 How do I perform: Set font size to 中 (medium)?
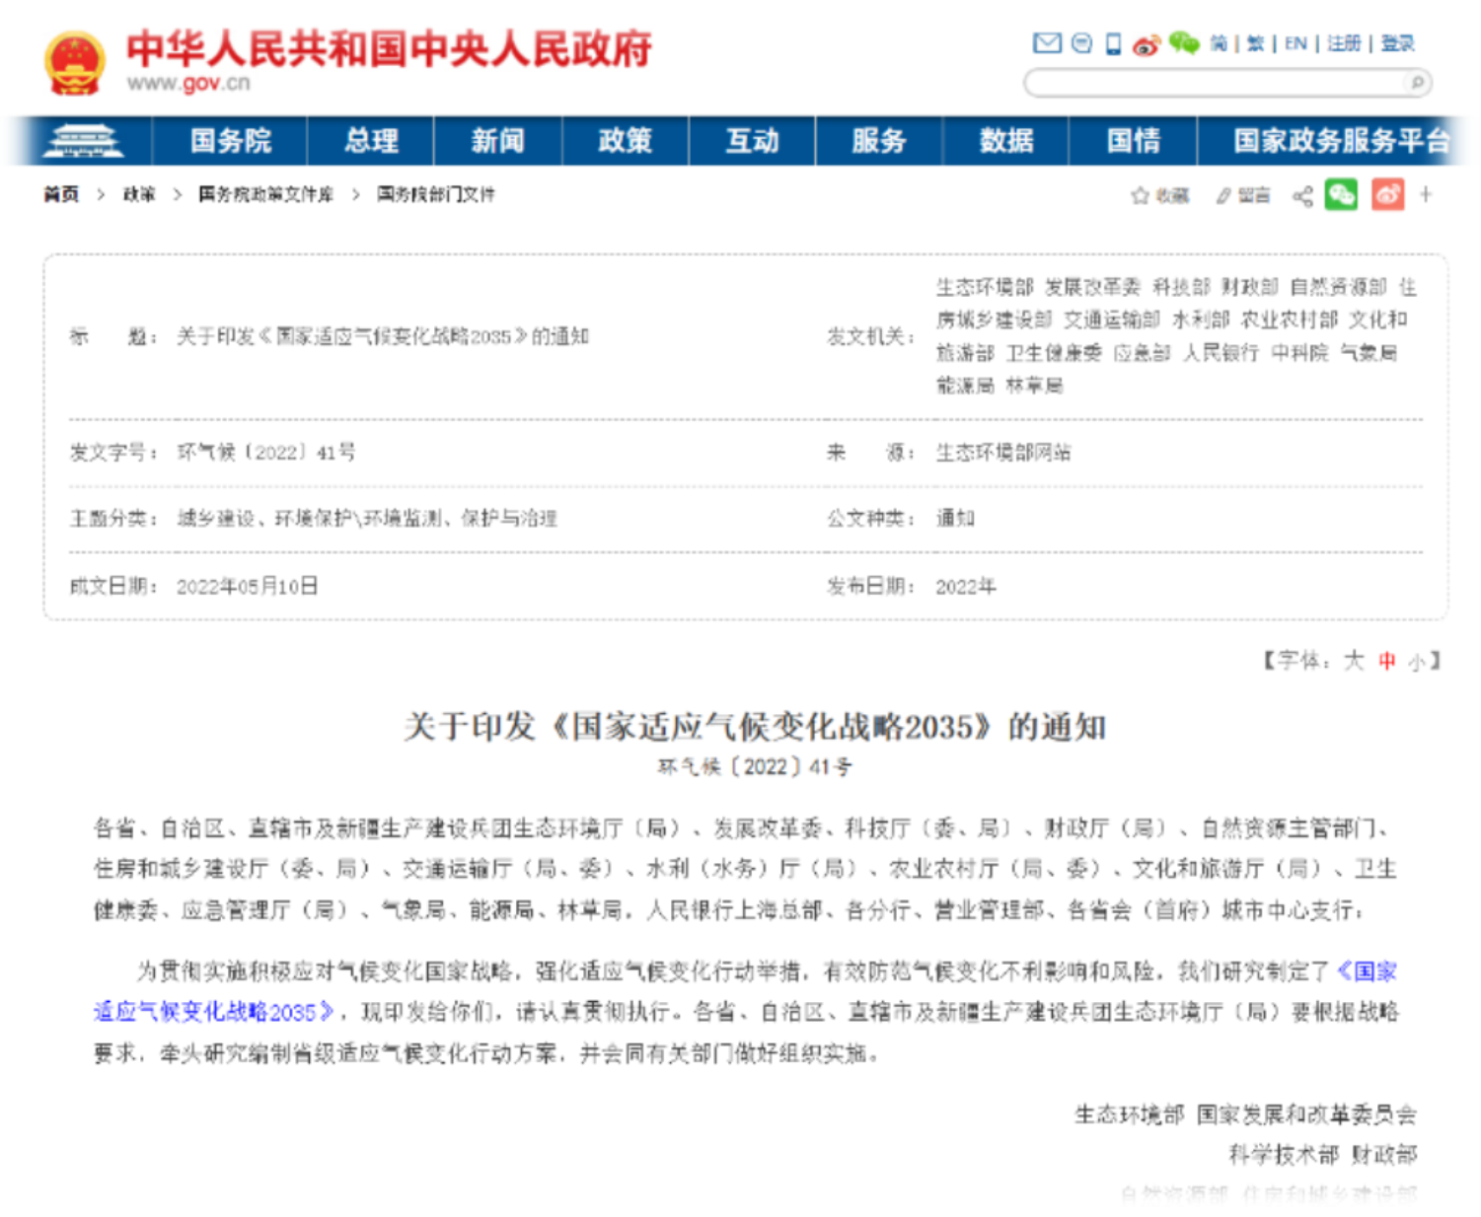click(x=1387, y=661)
